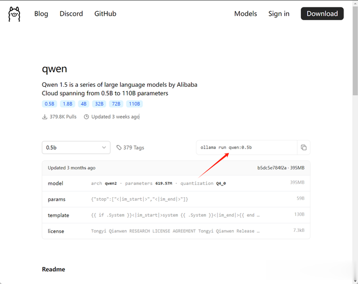Image resolution: width=358 pixels, height=284 pixels.
Task: Select the 110B size tag
Action: point(134,104)
